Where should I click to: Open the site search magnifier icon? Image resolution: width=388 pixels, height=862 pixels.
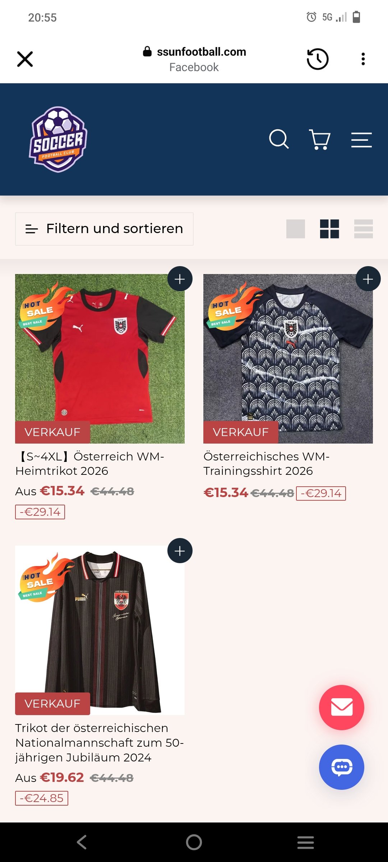[279, 139]
